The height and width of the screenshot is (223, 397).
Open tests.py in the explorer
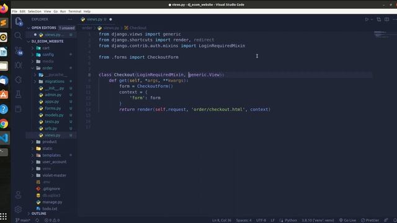51,121
